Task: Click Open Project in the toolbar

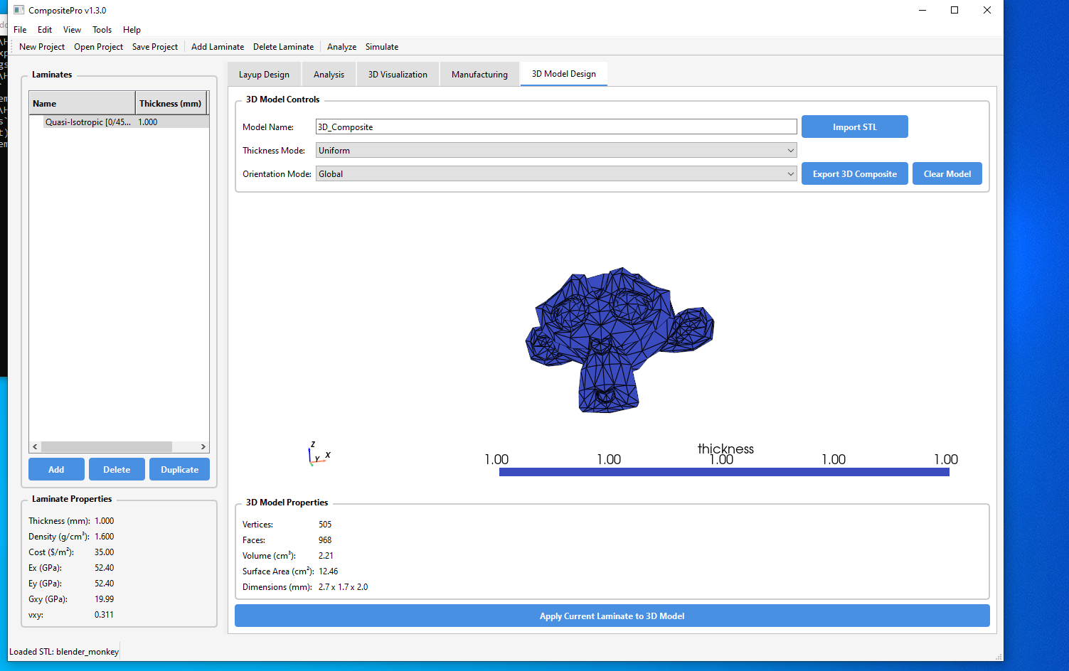Action: tap(98, 47)
